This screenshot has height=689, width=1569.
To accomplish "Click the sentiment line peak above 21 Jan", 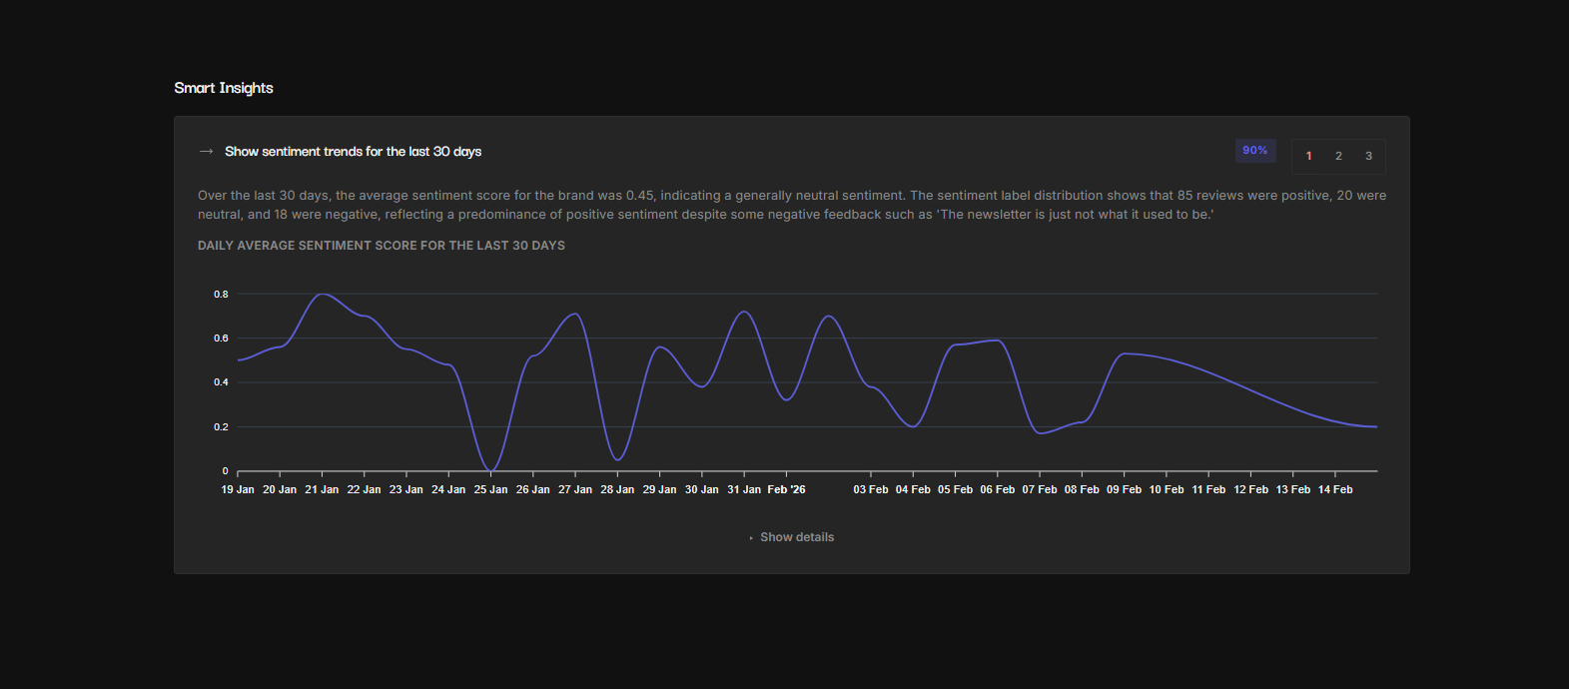I will [322, 294].
